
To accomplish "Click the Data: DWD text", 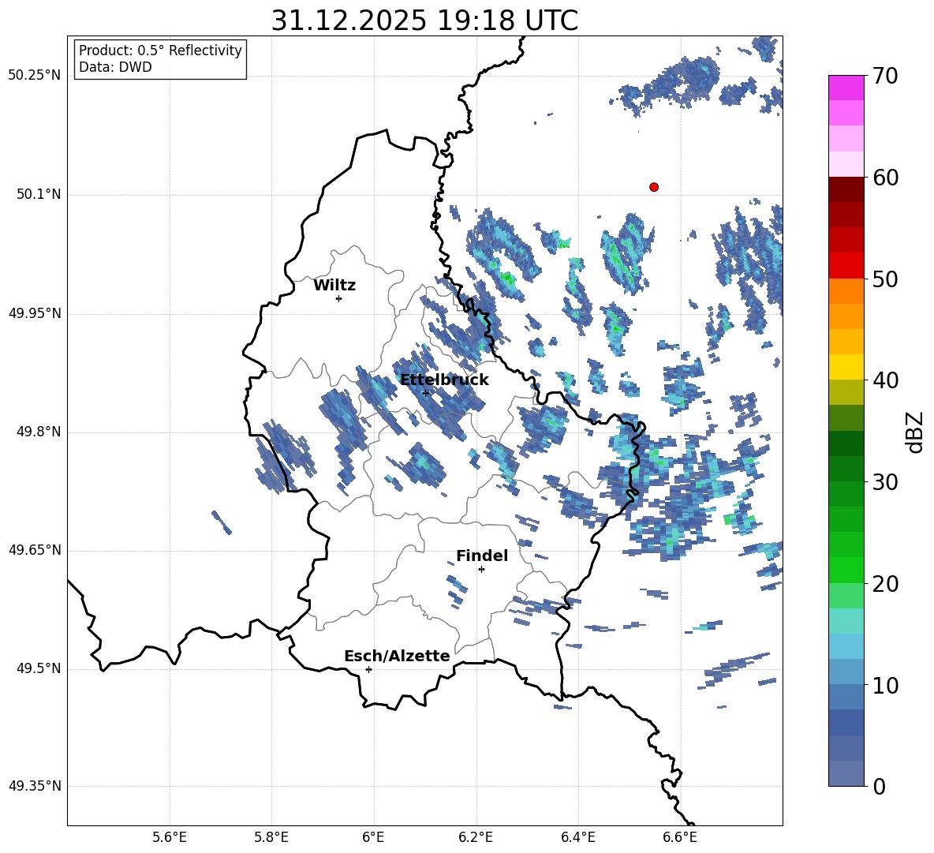I will tap(115, 67).
